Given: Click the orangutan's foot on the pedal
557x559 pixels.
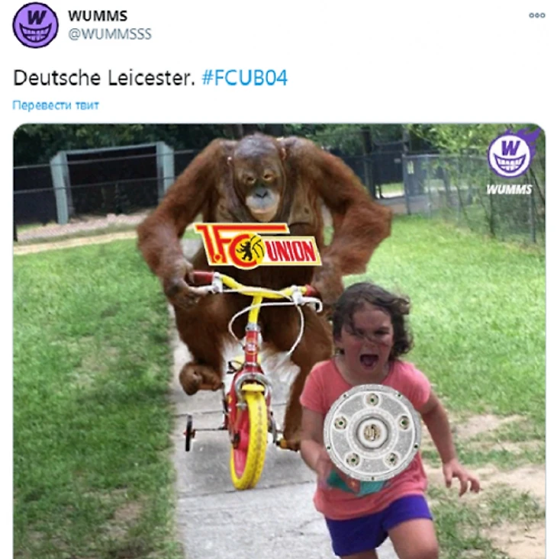Looking at the screenshot, I should [x=199, y=378].
